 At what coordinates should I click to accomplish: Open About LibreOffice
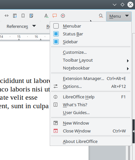click(91, 142)
